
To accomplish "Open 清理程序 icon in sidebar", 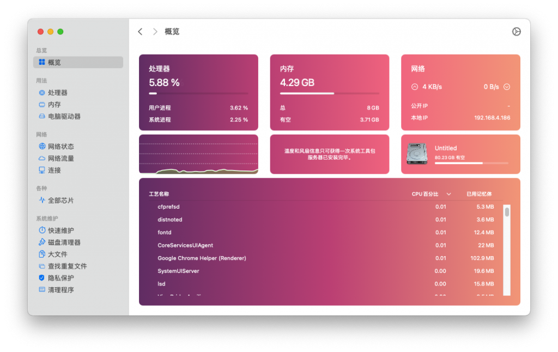I will tap(41, 289).
